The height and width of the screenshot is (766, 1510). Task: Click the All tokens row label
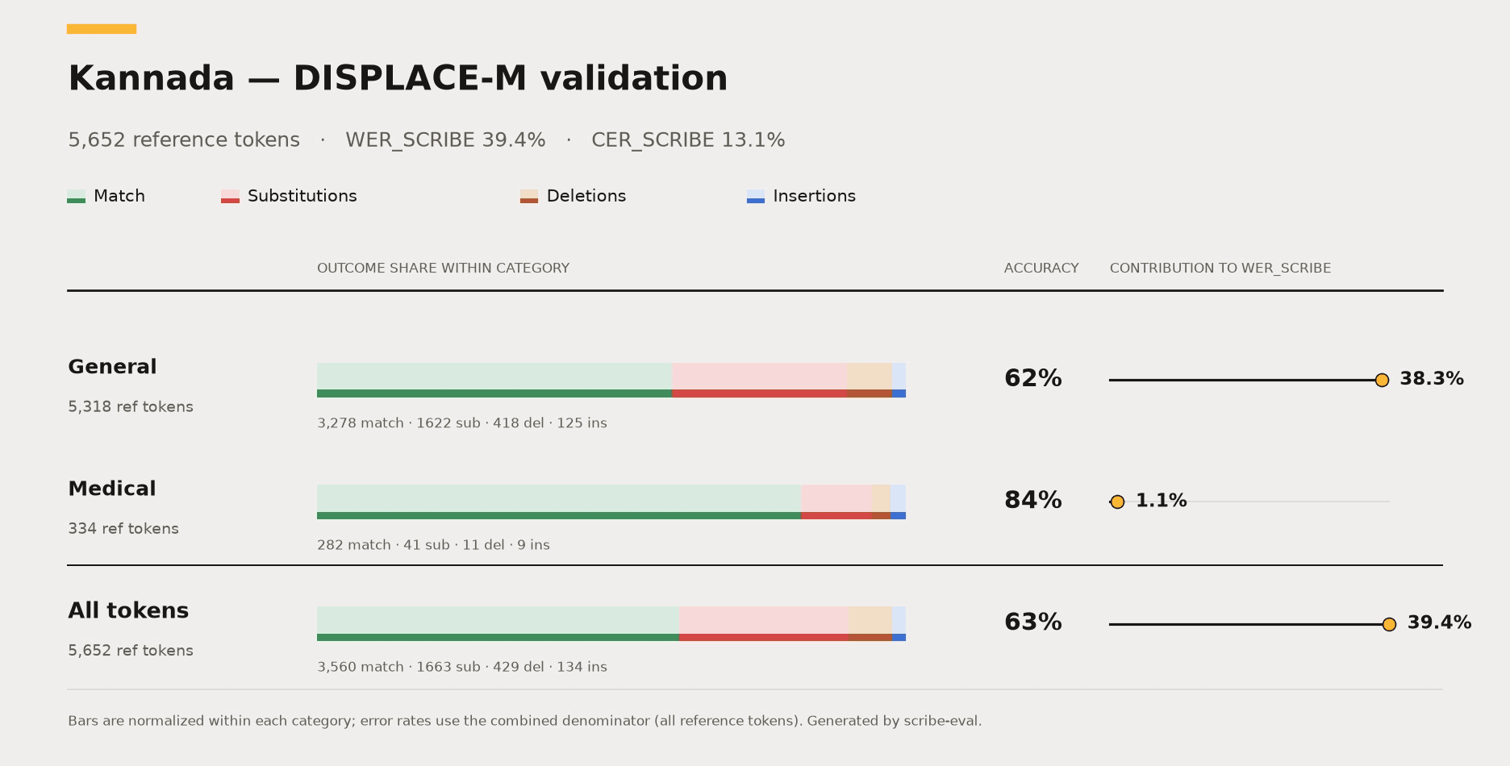tap(128, 610)
